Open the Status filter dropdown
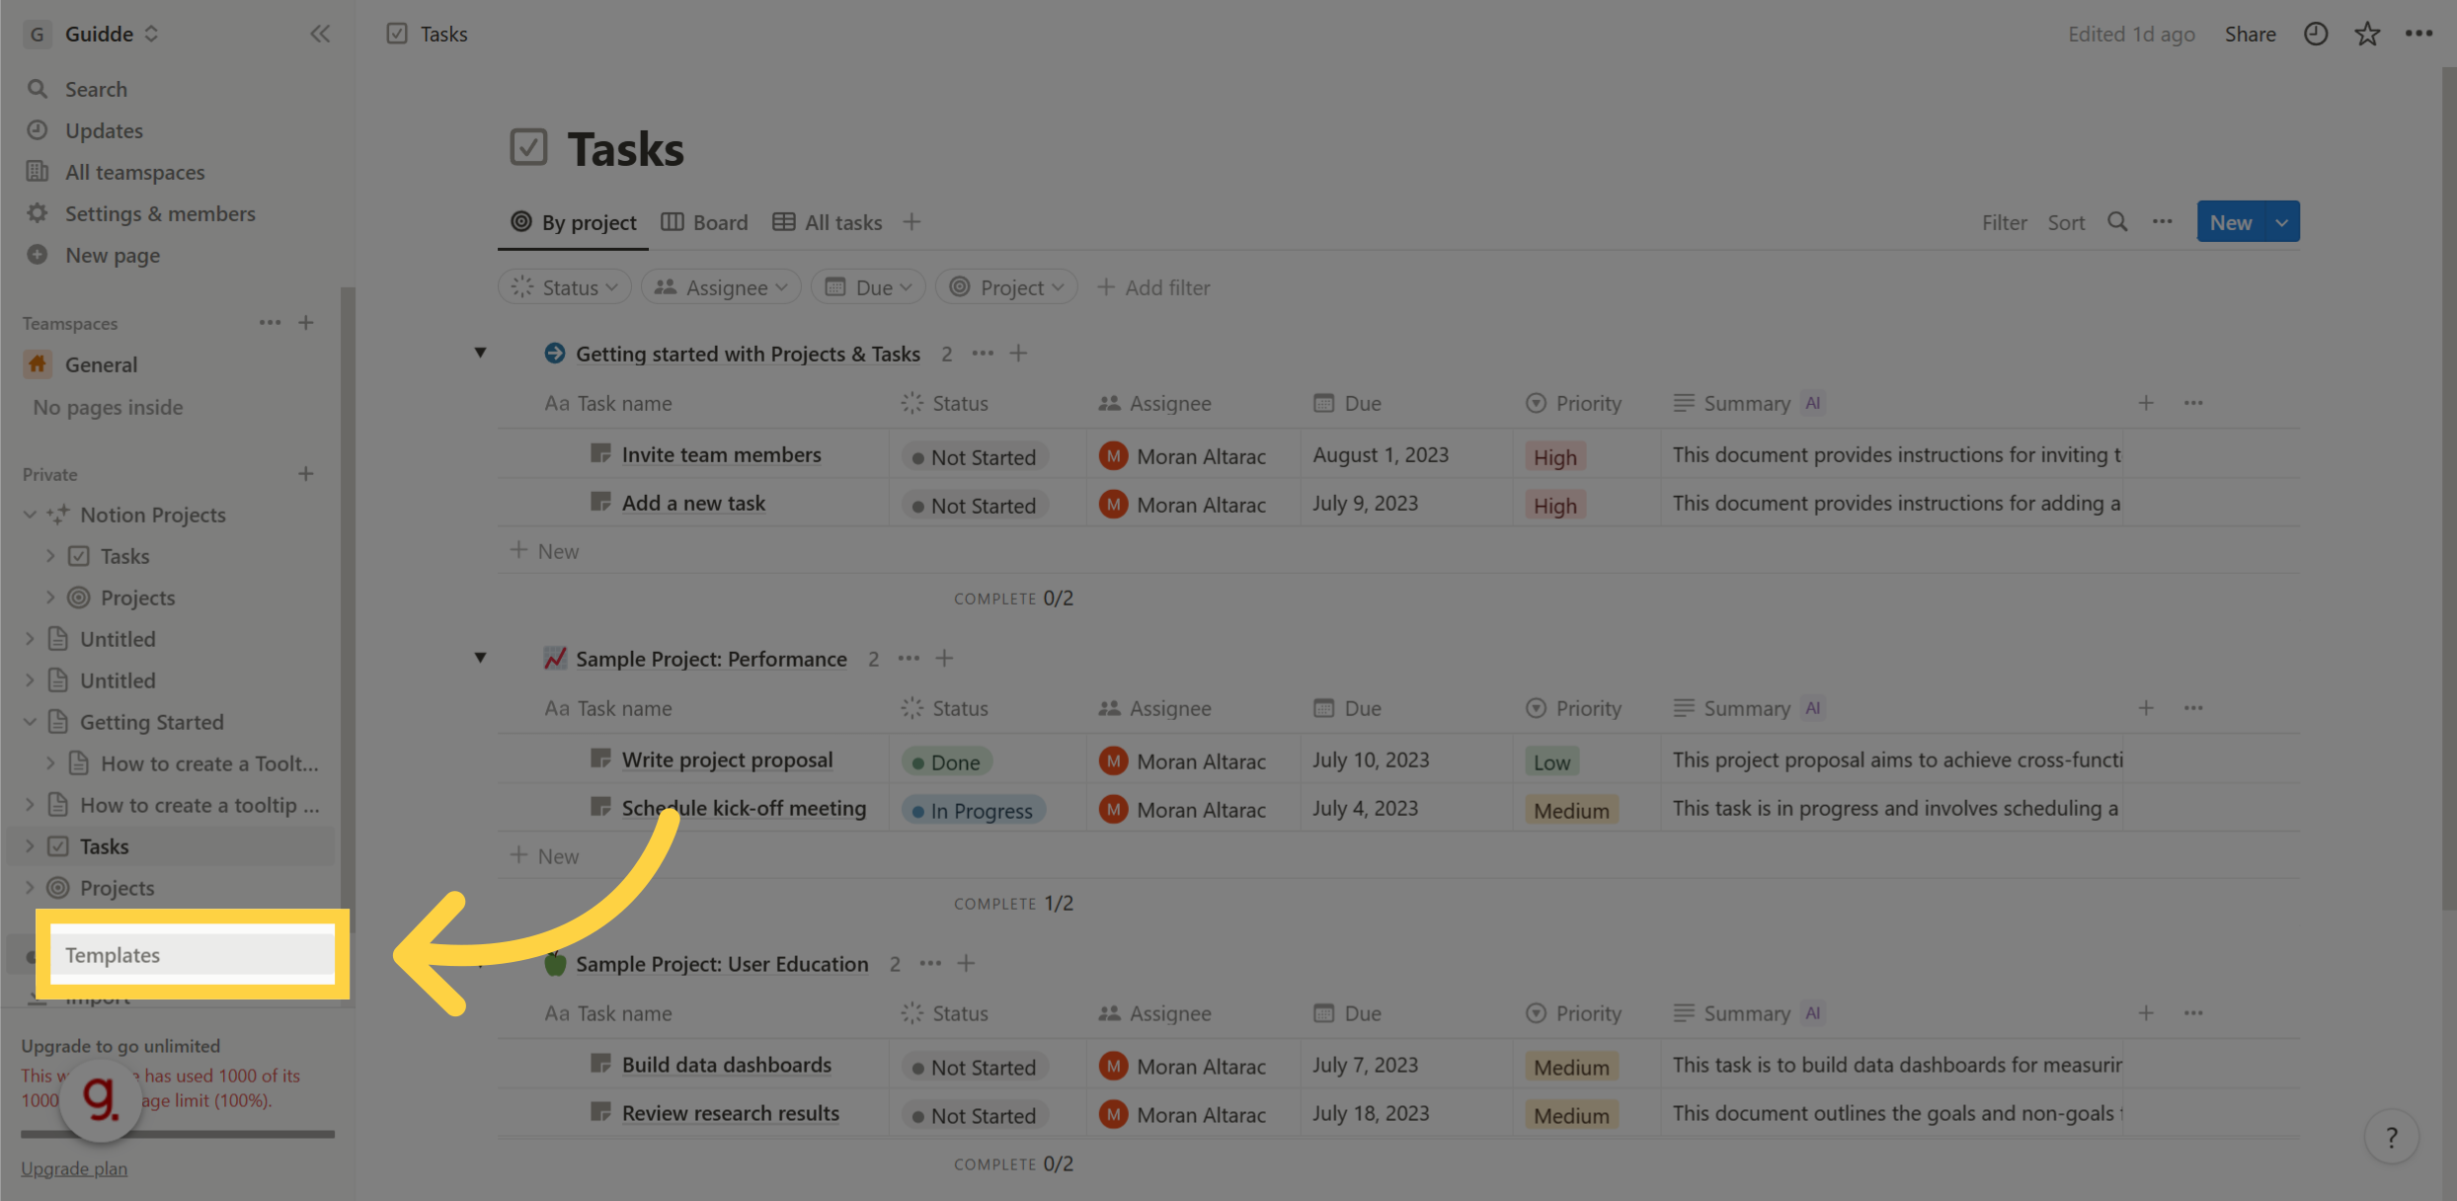 [564, 286]
